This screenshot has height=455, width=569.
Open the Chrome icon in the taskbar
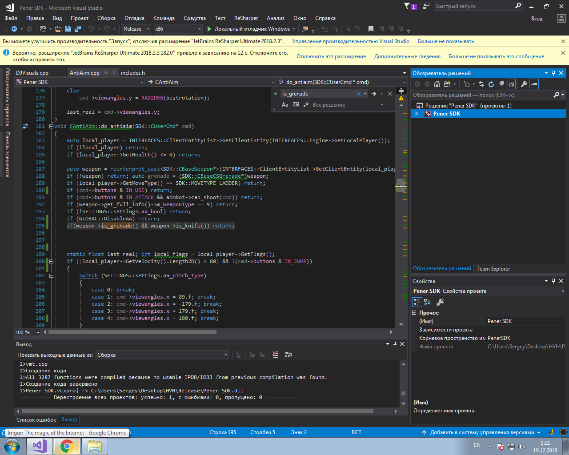click(67, 446)
